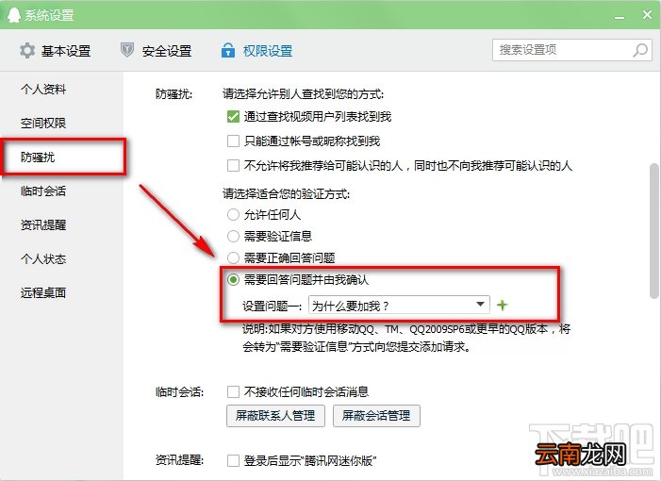Image resolution: width=661 pixels, height=481 pixels.
Task: Click the 搜索设置项 search field
Action: [572, 50]
